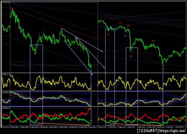Click the 1 May 2013 date label
This screenshot has height=134, width=187.
141,127
